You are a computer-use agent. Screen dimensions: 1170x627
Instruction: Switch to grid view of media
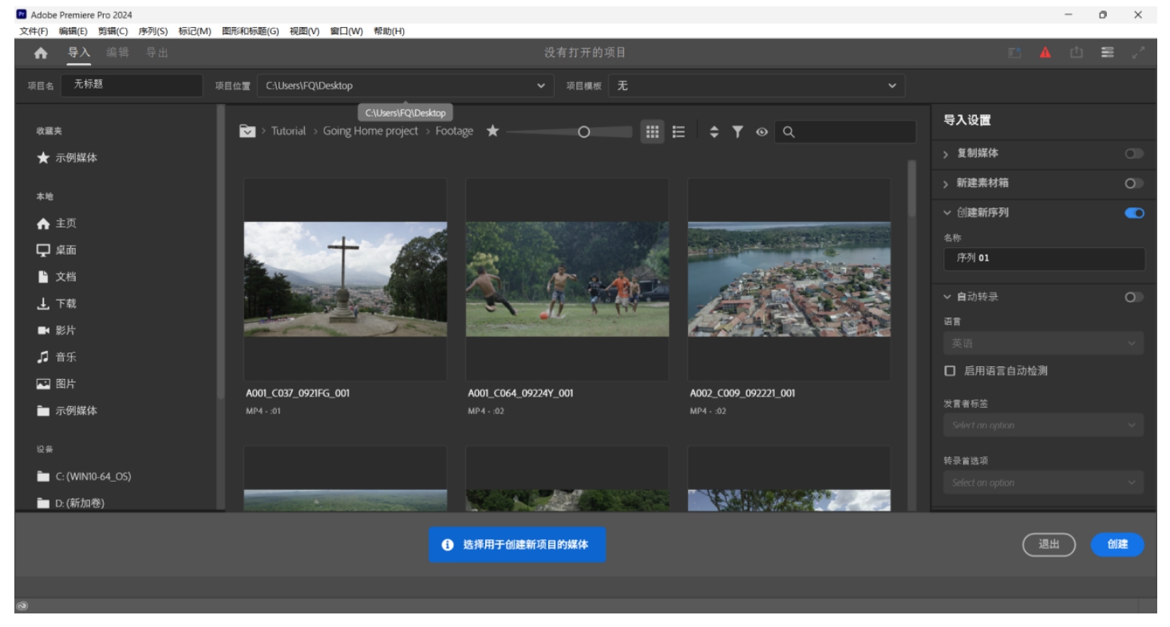tap(652, 132)
